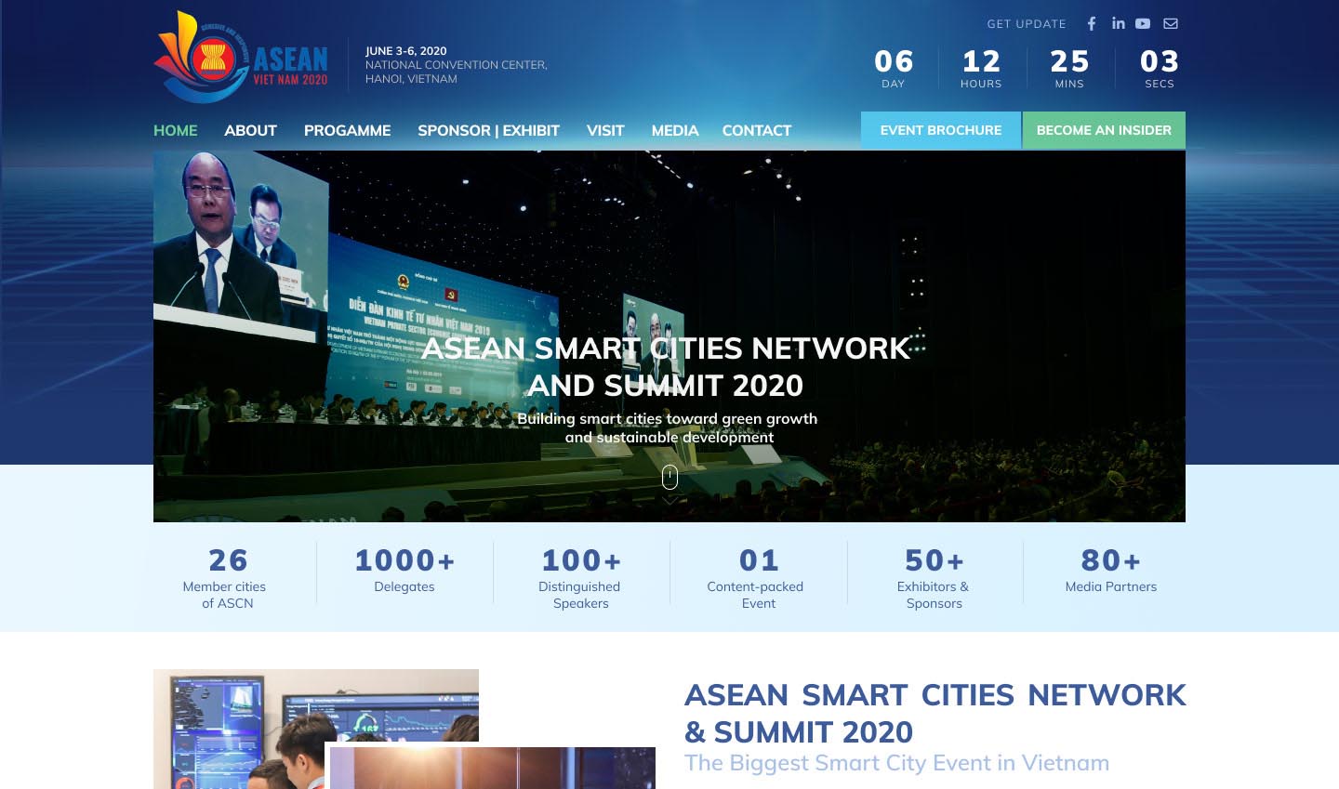Go to the HOME menu item
This screenshot has height=789, width=1339.
(175, 131)
